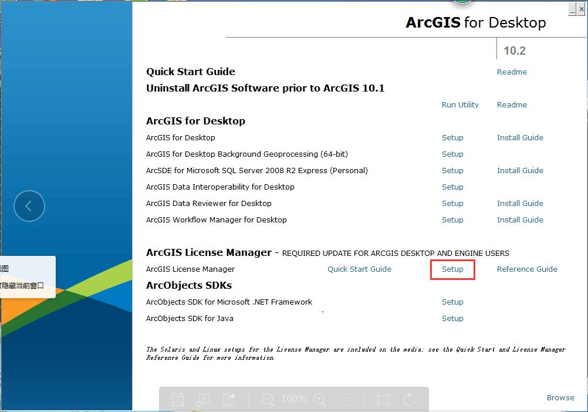The image size is (588, 412).
Task: Go to previous image with the left arrow
Action: click(29, 206)
